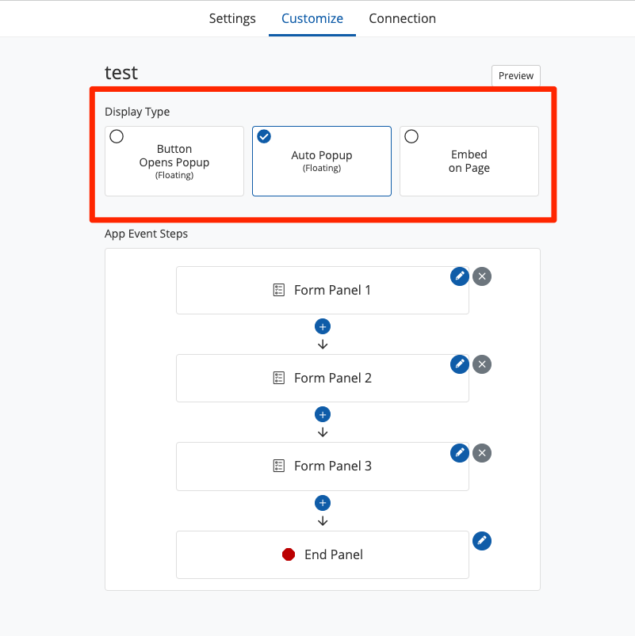Remove Form Panel 1 using X icon
The height and width of the screenshot is (636, 635).
(482, 276)
